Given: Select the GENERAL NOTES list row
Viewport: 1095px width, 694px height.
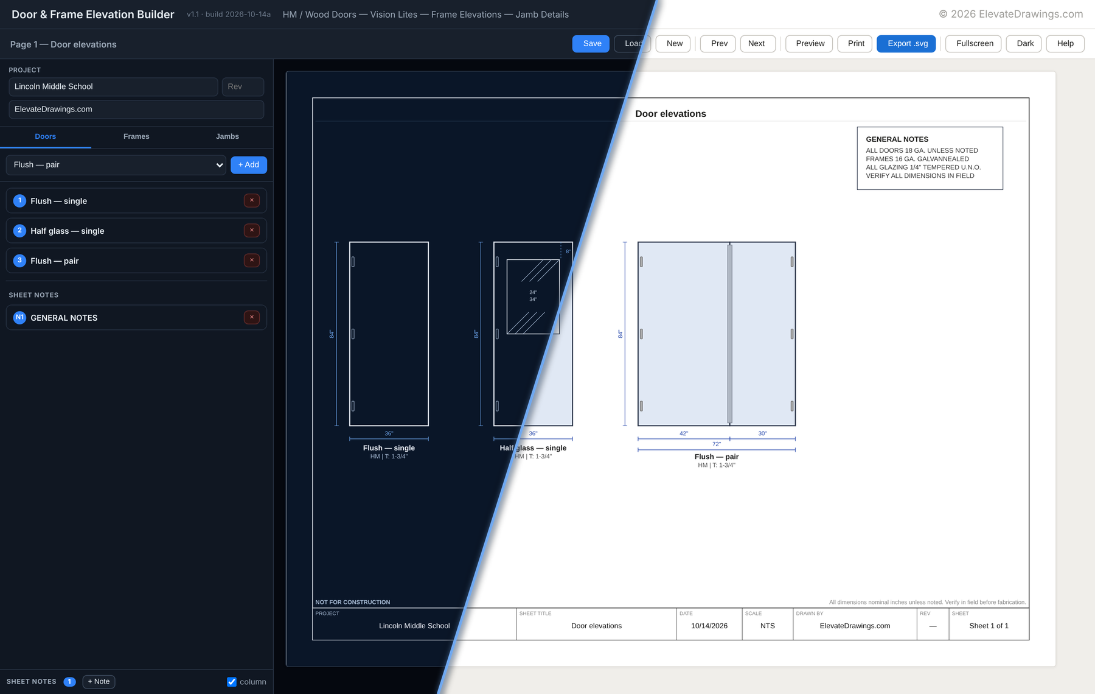Looking at the screenshot, I should (x=136, y=317).
